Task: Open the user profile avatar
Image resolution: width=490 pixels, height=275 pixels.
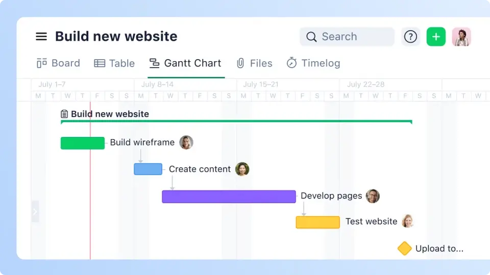Action: click(x=461, y=37)
